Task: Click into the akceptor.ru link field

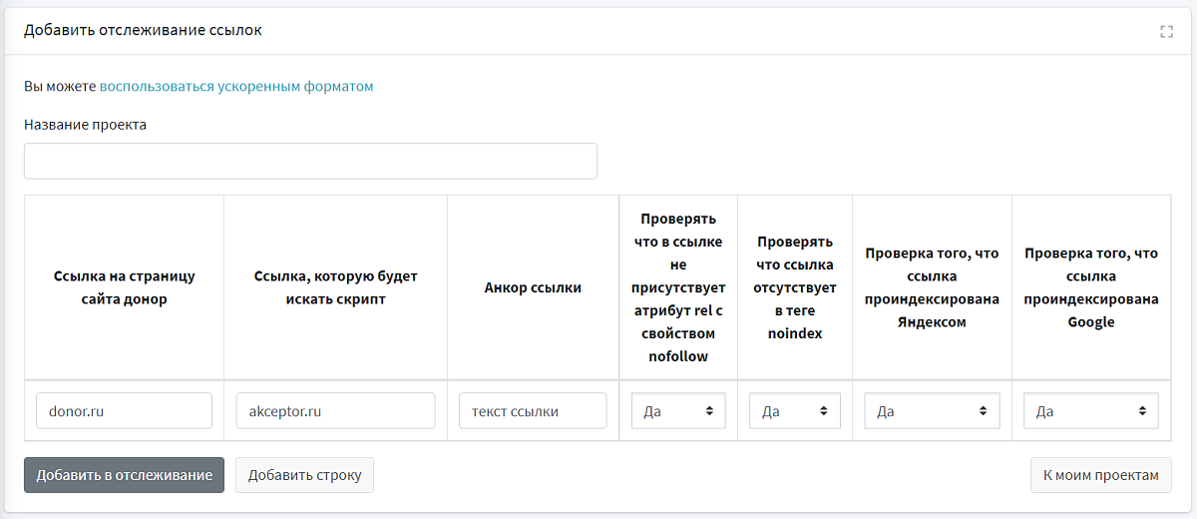Action: [335, 411]
